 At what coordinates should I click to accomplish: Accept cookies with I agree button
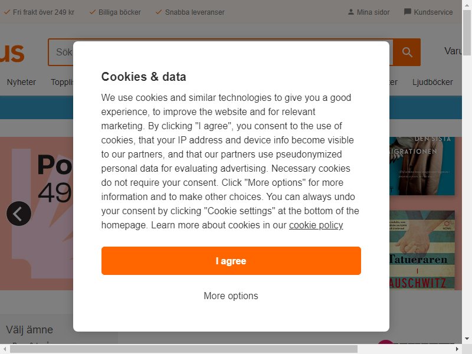tap(231, 261)
